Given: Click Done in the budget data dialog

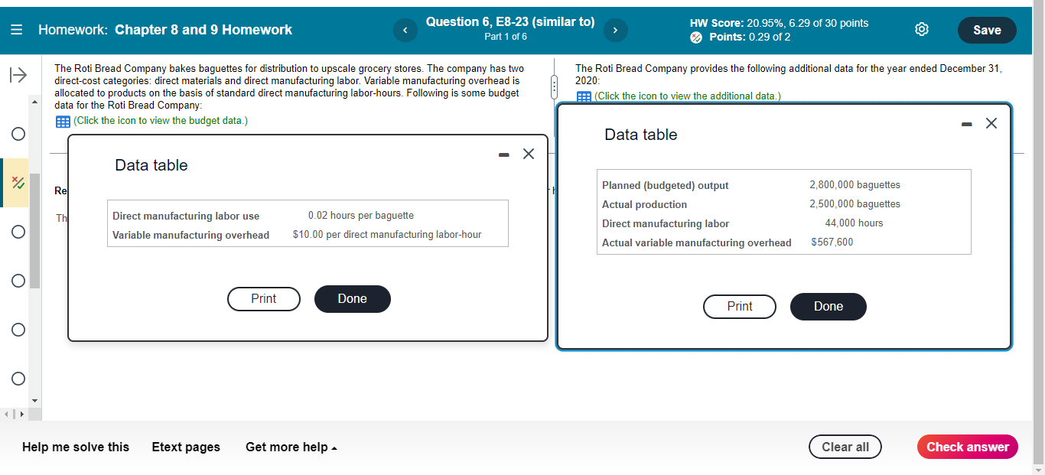Looking at the screenshot, I should [353, 298].
